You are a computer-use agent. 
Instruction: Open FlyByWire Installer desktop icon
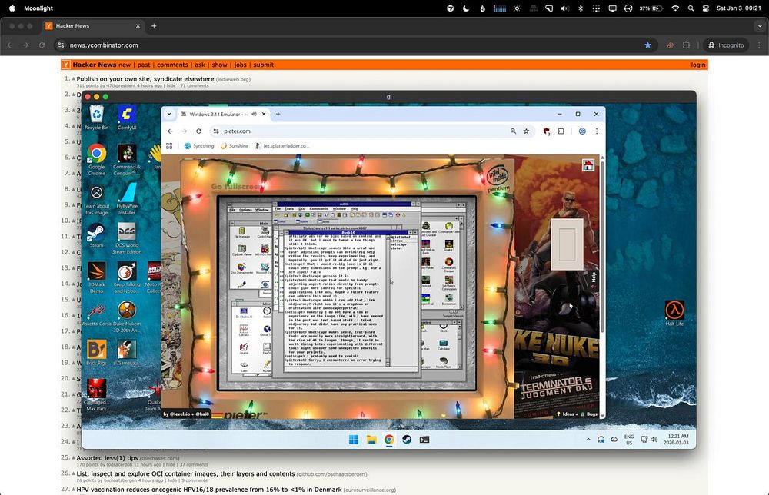click(x=127, y=199)
